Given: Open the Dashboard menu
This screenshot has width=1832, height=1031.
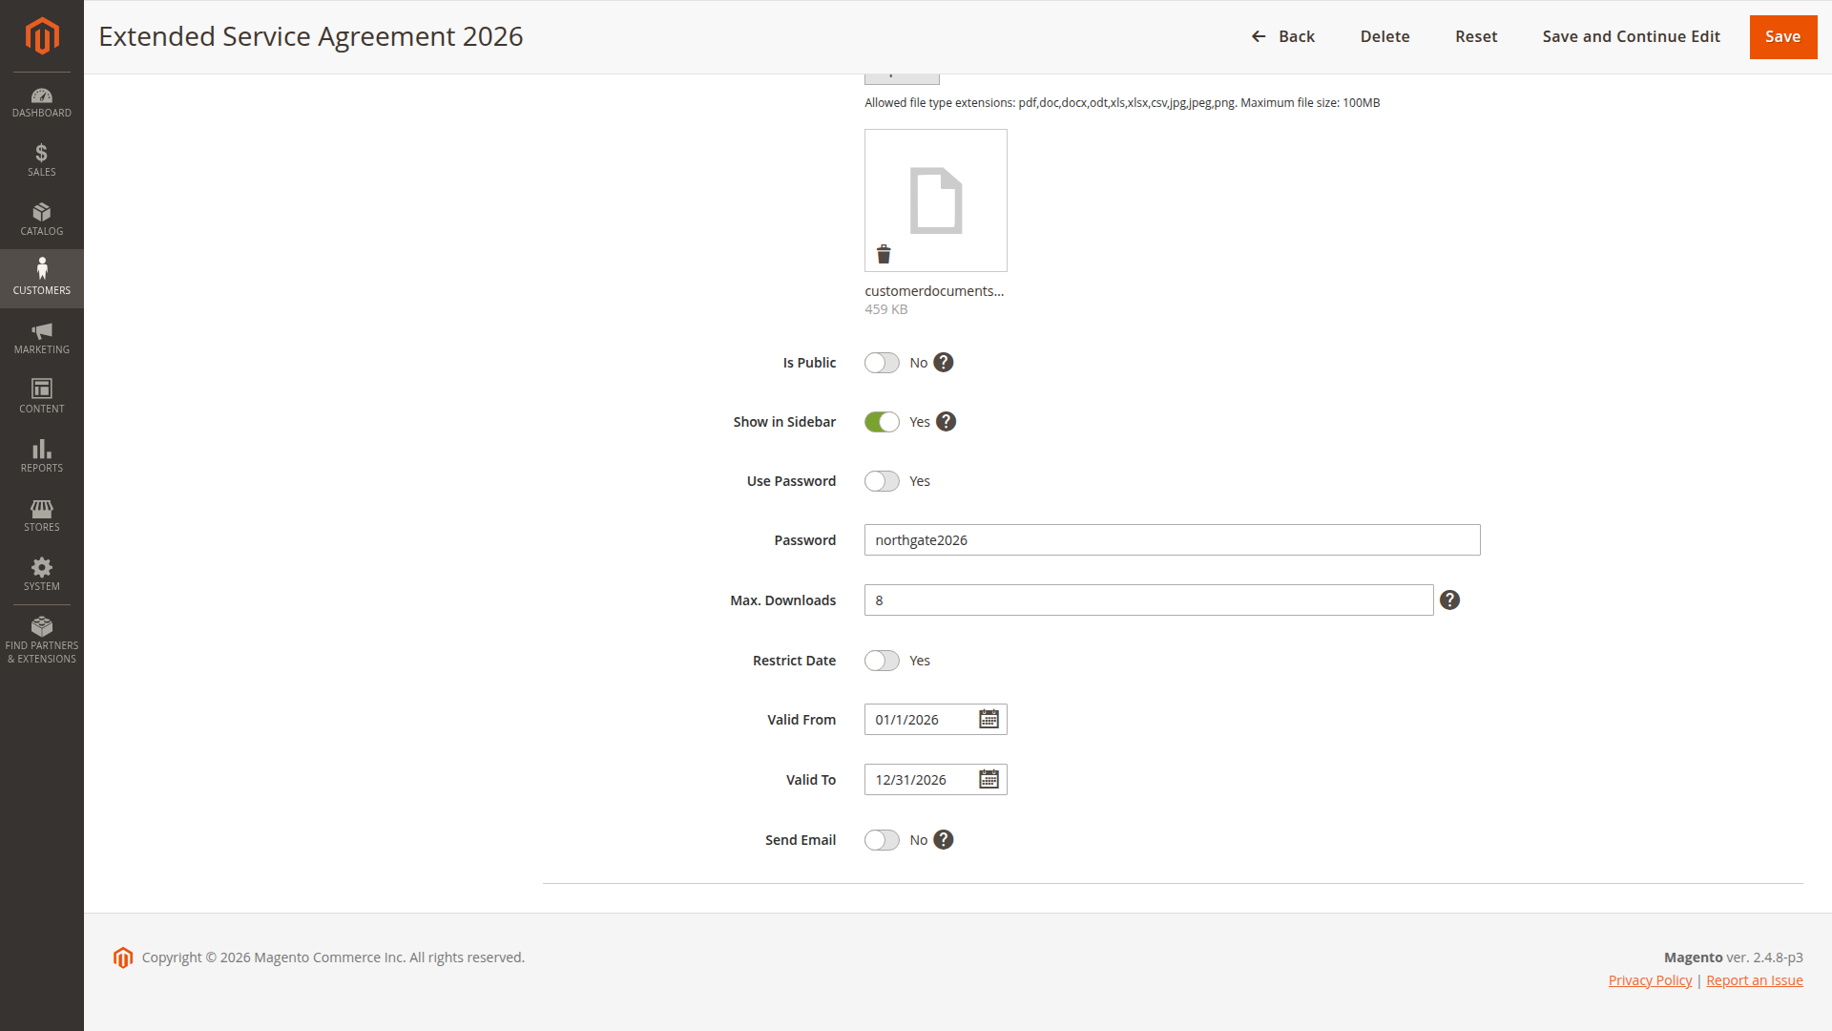Looking at the screenshot, I should click(x=42, y=102).
